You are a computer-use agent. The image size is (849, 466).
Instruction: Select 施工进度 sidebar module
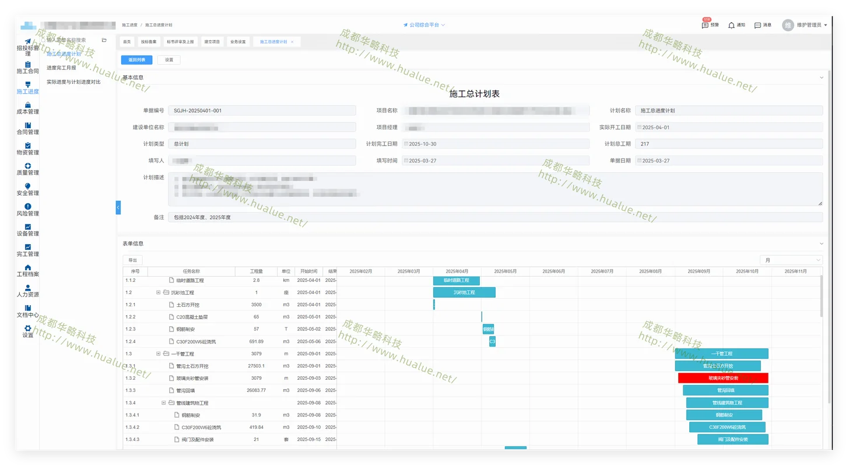click(x=27, y=88)
